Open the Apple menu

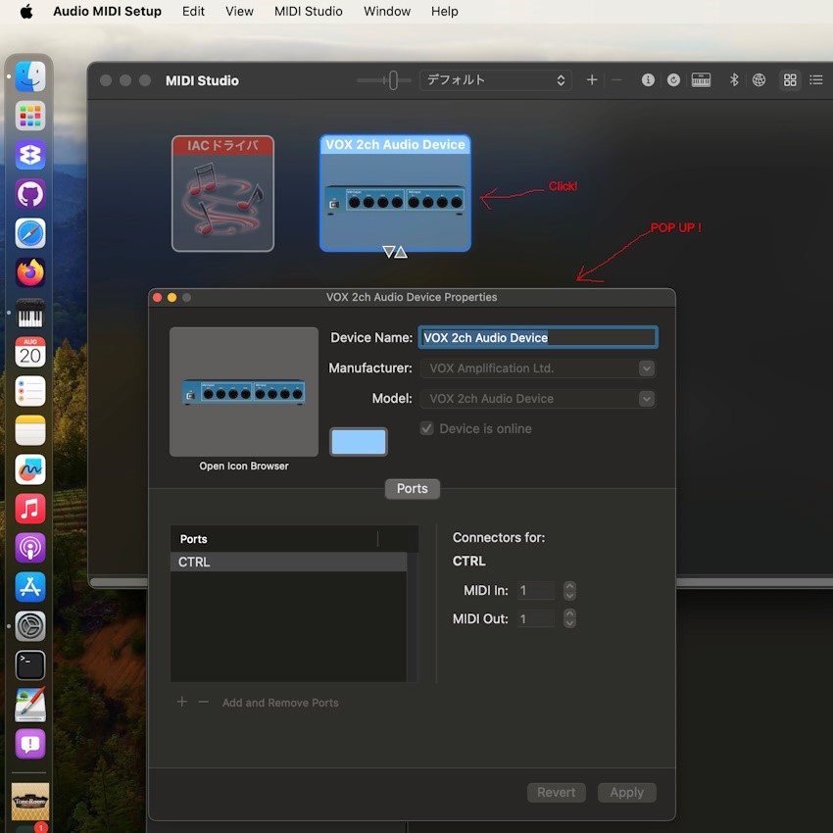pos(26,11)
